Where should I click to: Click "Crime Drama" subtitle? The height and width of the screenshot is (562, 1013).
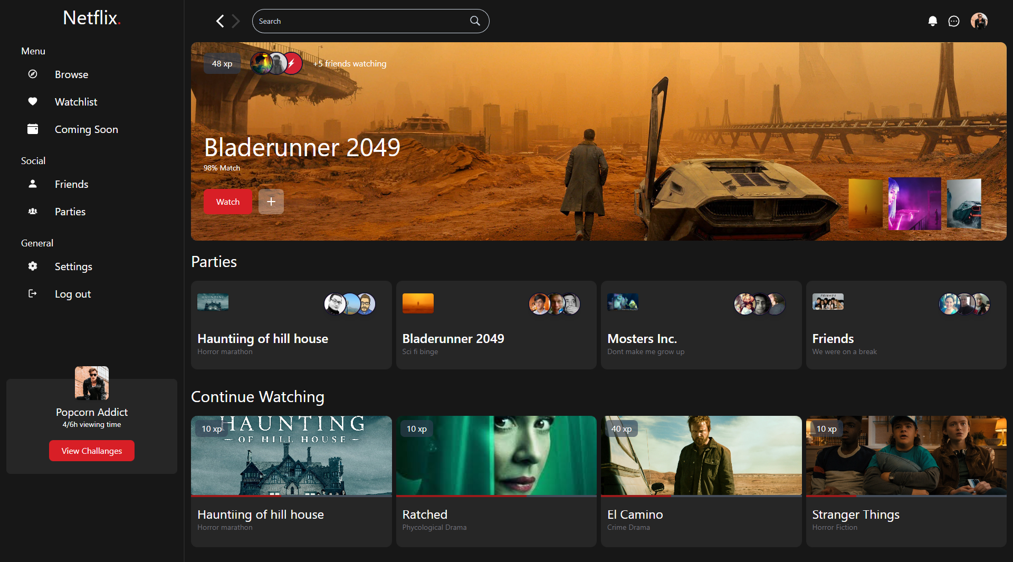pos(629,527)
